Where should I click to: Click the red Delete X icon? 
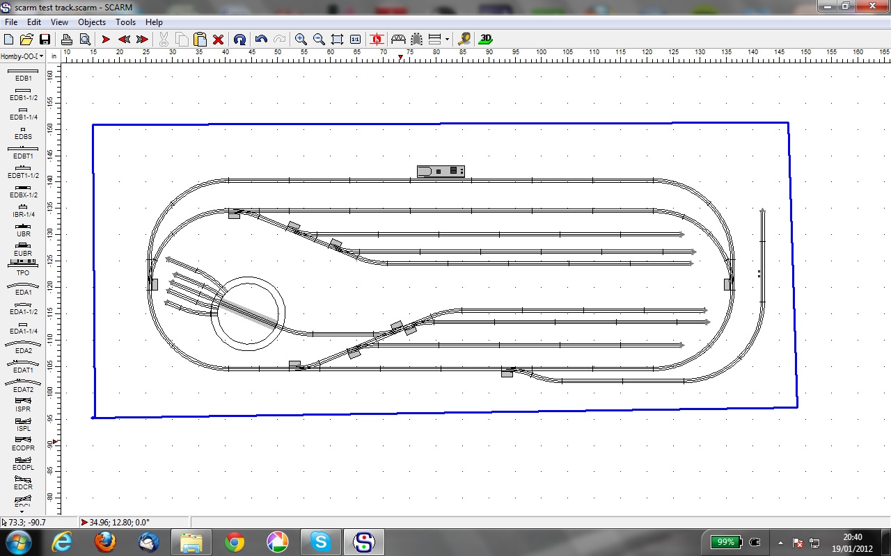click(218, 40)
